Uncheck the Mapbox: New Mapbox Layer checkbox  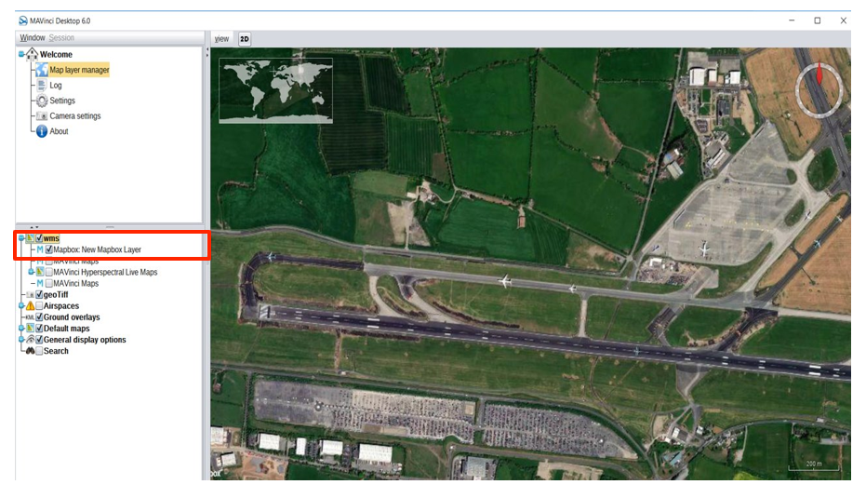click(48, 250)
